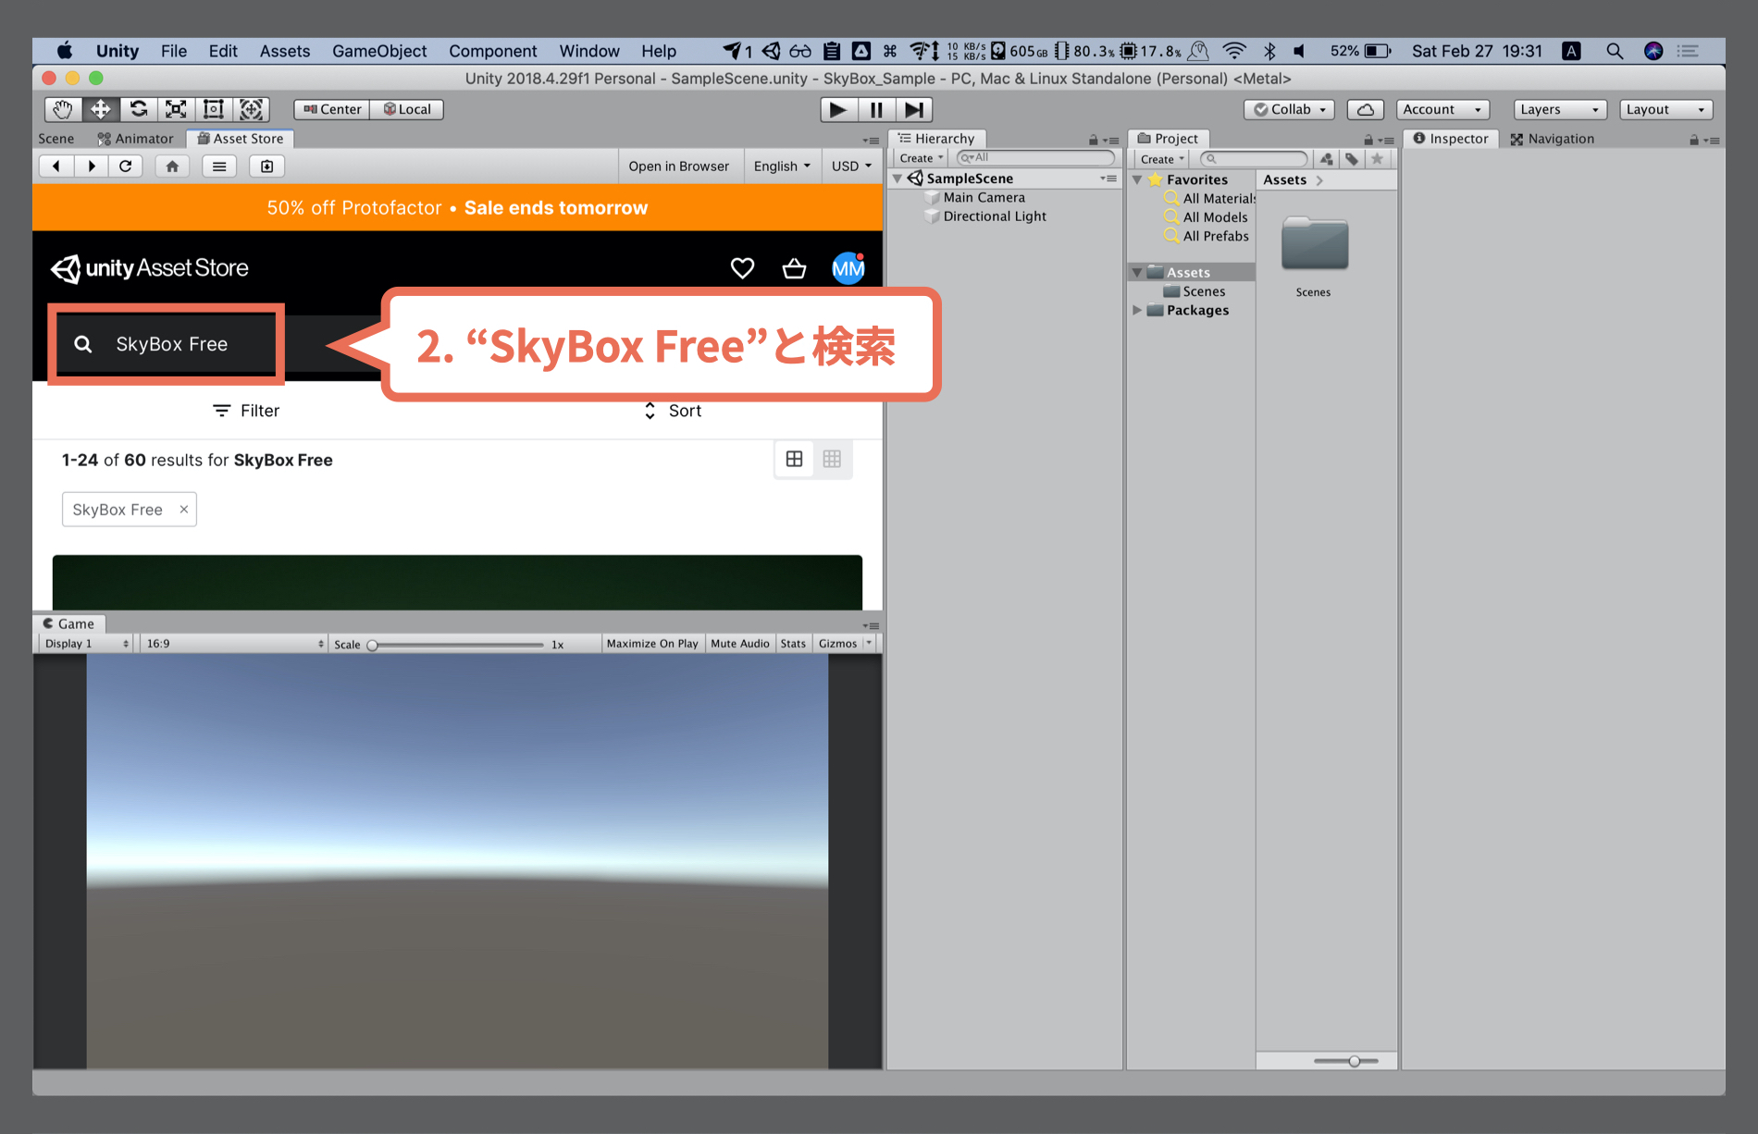Viewport: 1758px width, 1134px height.
Task: Open the Collab dropdown
Action: click(1290, 109)
